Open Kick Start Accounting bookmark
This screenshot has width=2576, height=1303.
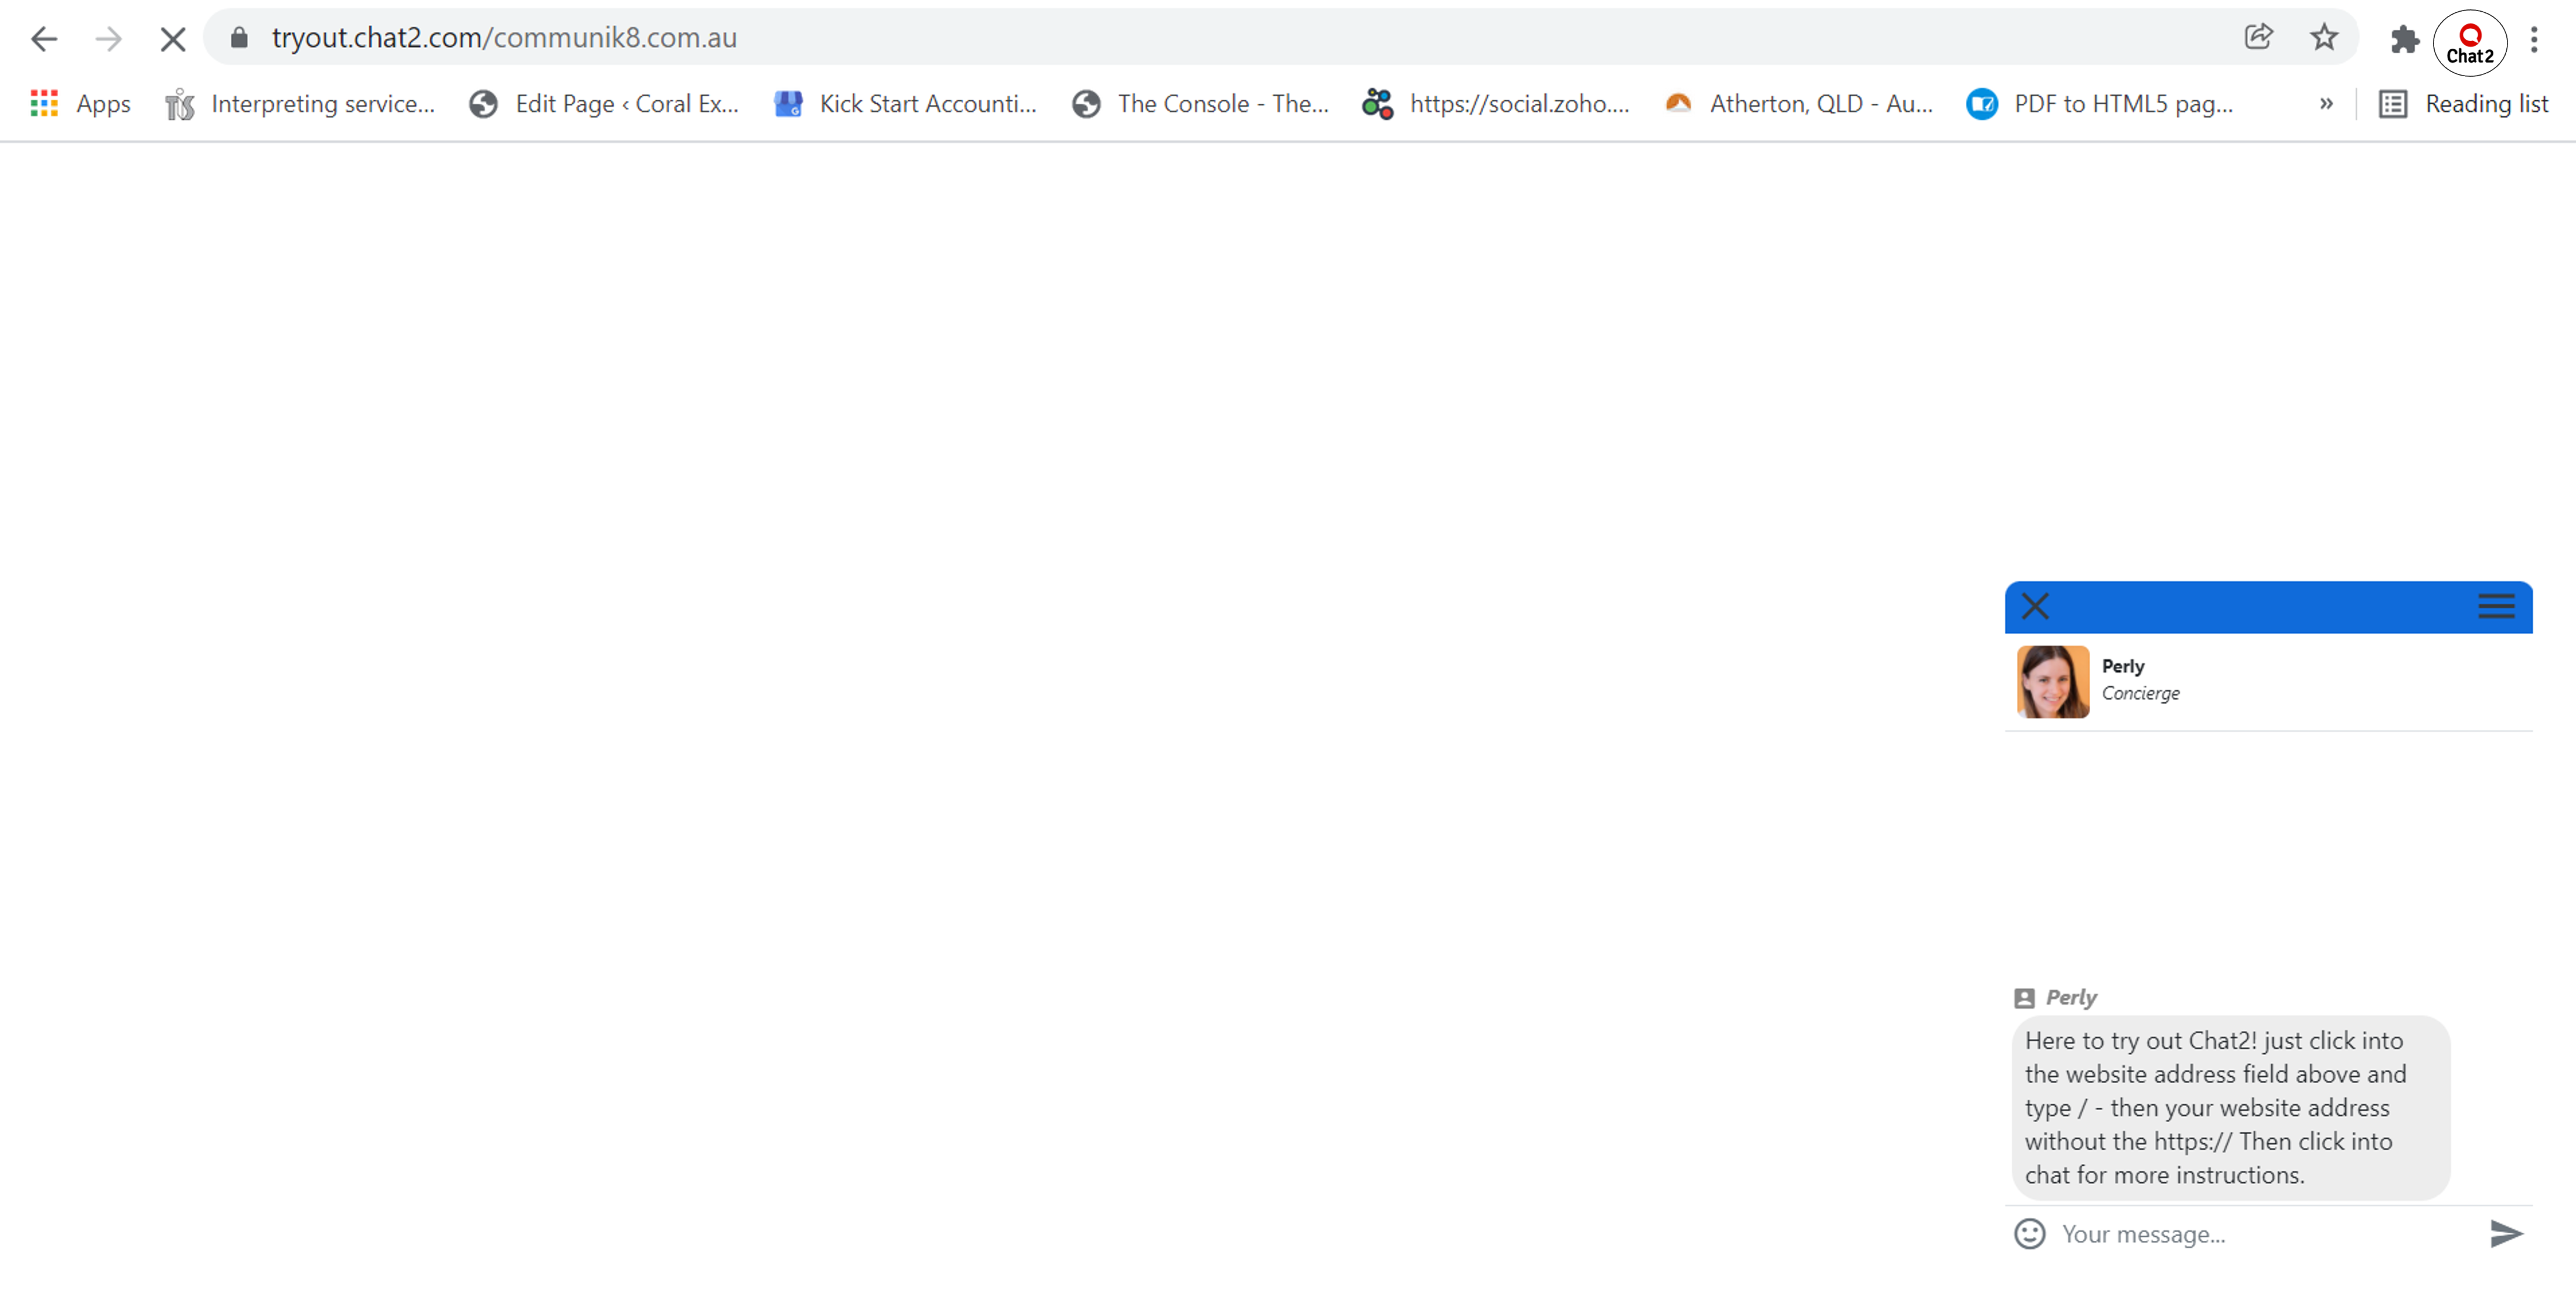tap(906, 103)
